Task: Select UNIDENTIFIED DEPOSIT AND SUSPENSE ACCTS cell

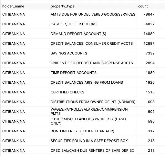Action: click(x=93, y=63)
